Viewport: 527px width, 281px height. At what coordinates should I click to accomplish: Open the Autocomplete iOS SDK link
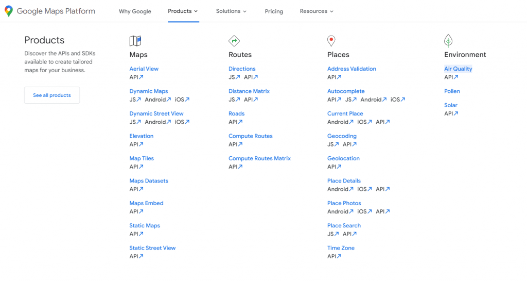[397, 100]
